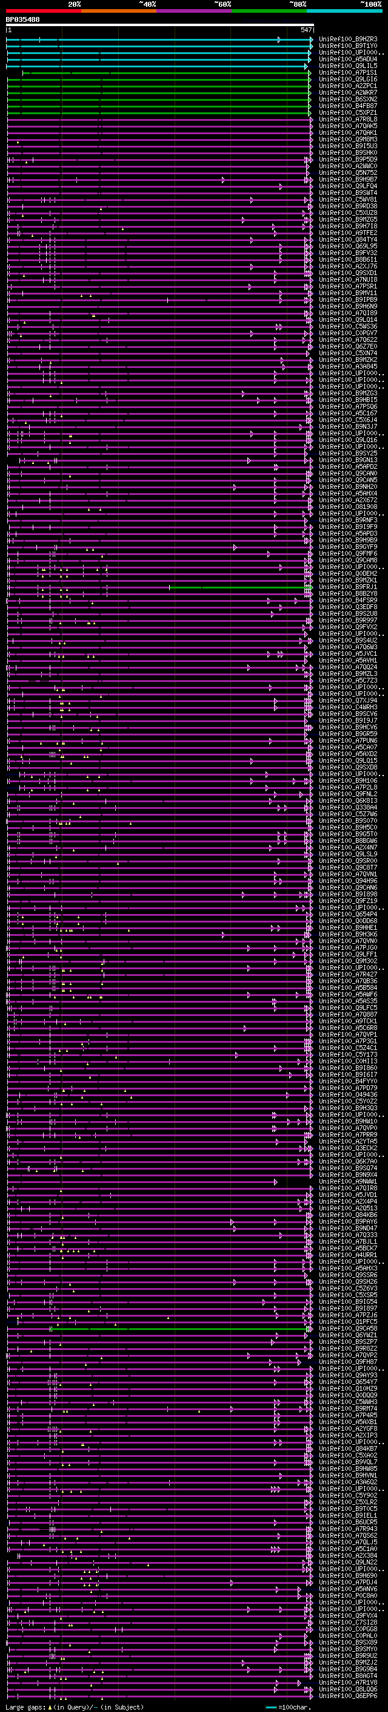Select hit label UniRef100_A7PDJ4
Viewport: 388px width, 1712px height.
[348, 1582]
